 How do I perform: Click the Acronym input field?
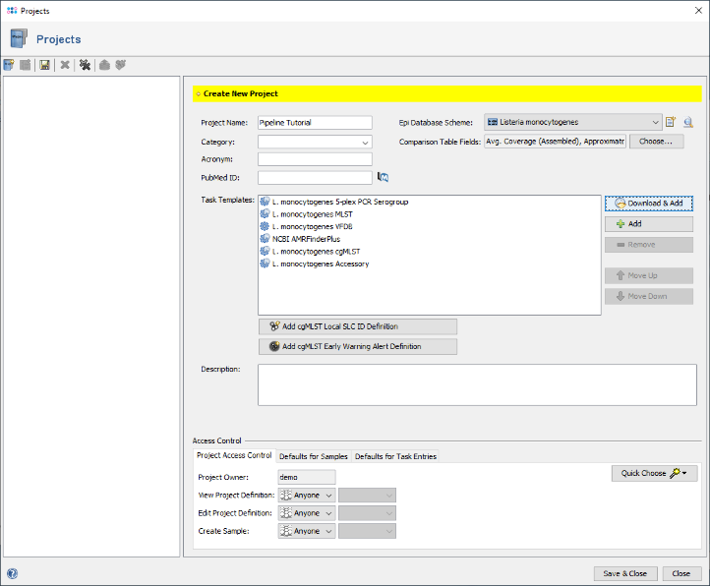(315, 159)
